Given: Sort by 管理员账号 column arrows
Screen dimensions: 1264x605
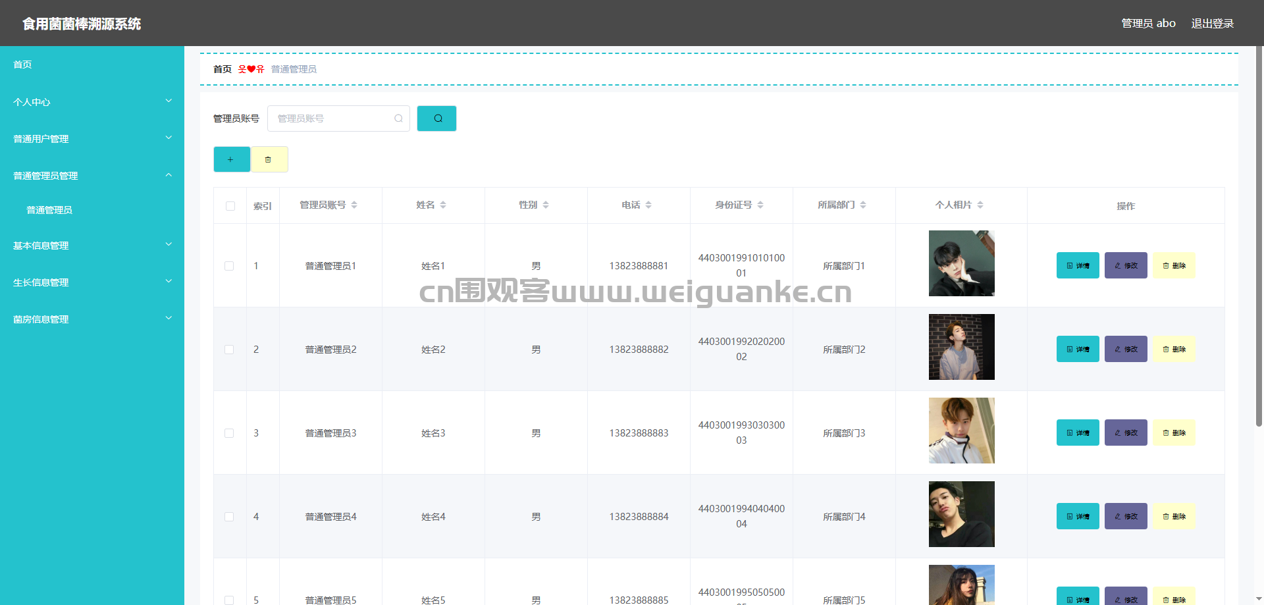Looking at the screenshot, I should click(x=354, y=205).
